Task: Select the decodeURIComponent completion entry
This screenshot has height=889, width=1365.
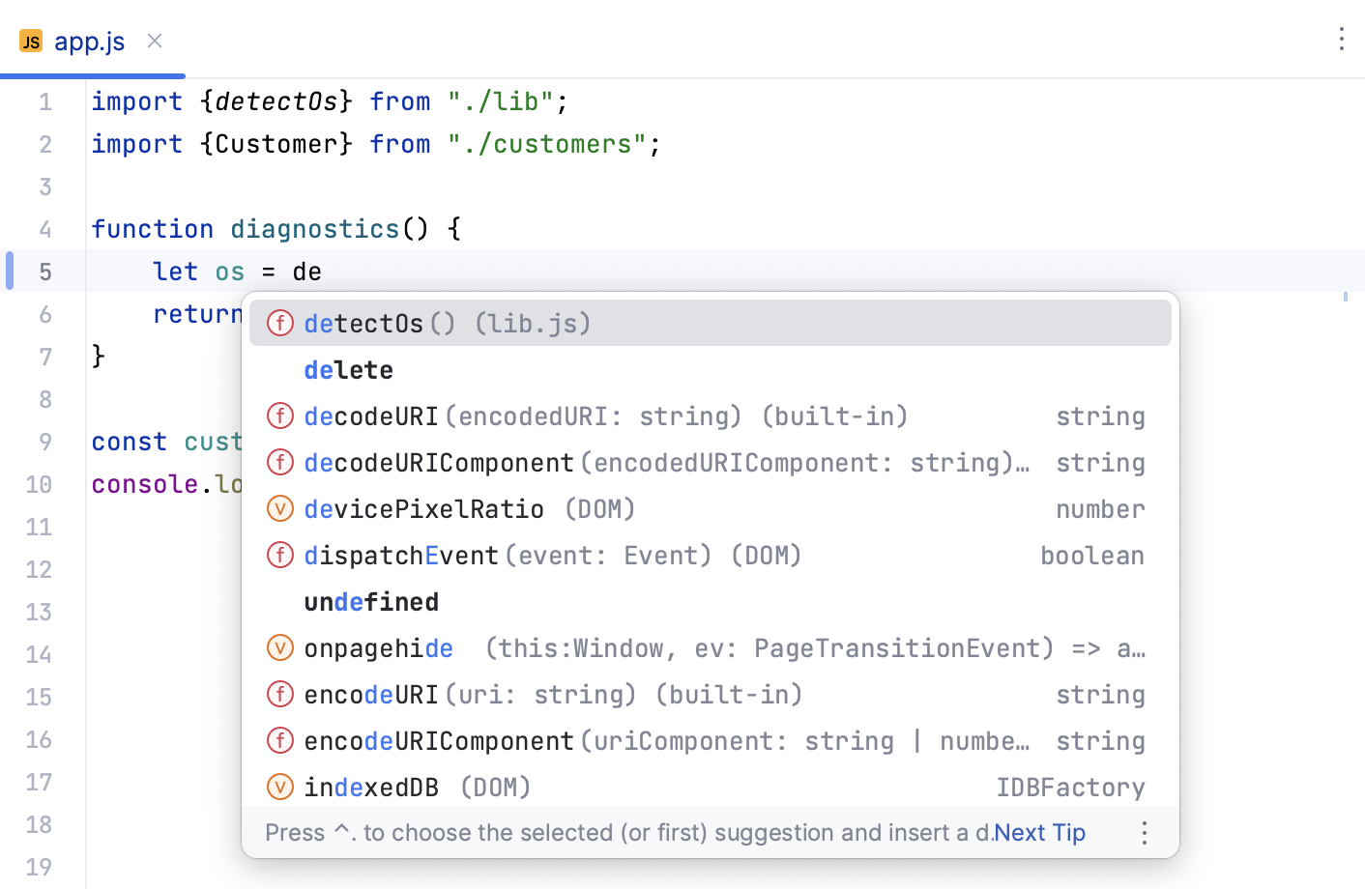Action: click(483, 462)
